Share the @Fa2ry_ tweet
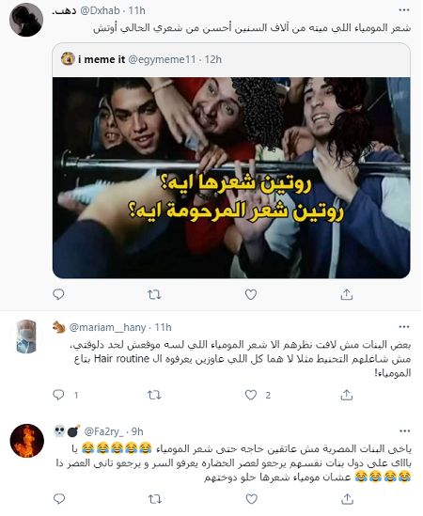Viewport: 423px width, 516px height. point(347,499)
